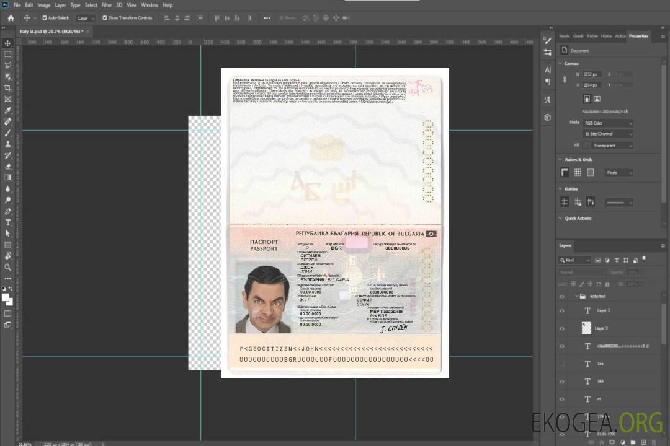Select the Move tool in the toolbox
Image resolution: width=670 pixels, height=446 pixels.
click(x=7, y=43)
